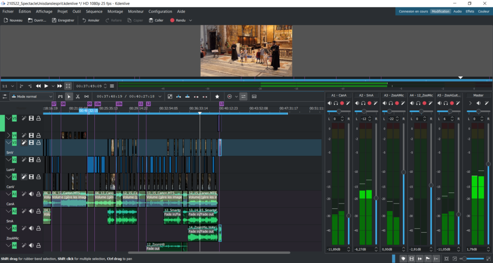Select the spacer tool
The image size is (493, 263).
87,96
